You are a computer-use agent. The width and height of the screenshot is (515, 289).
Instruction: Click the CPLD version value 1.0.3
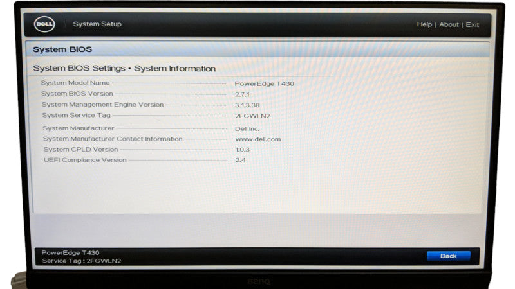[243, 150]
